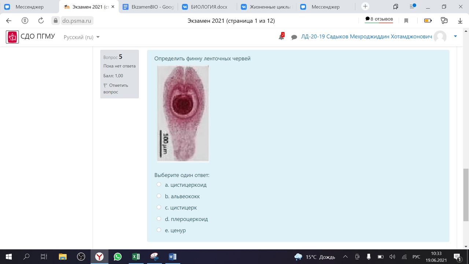Bookmark this page with the bookmark icon
The width and height of the screenshot is (469, 264).
pyautogui.click(x=406, y=21)
